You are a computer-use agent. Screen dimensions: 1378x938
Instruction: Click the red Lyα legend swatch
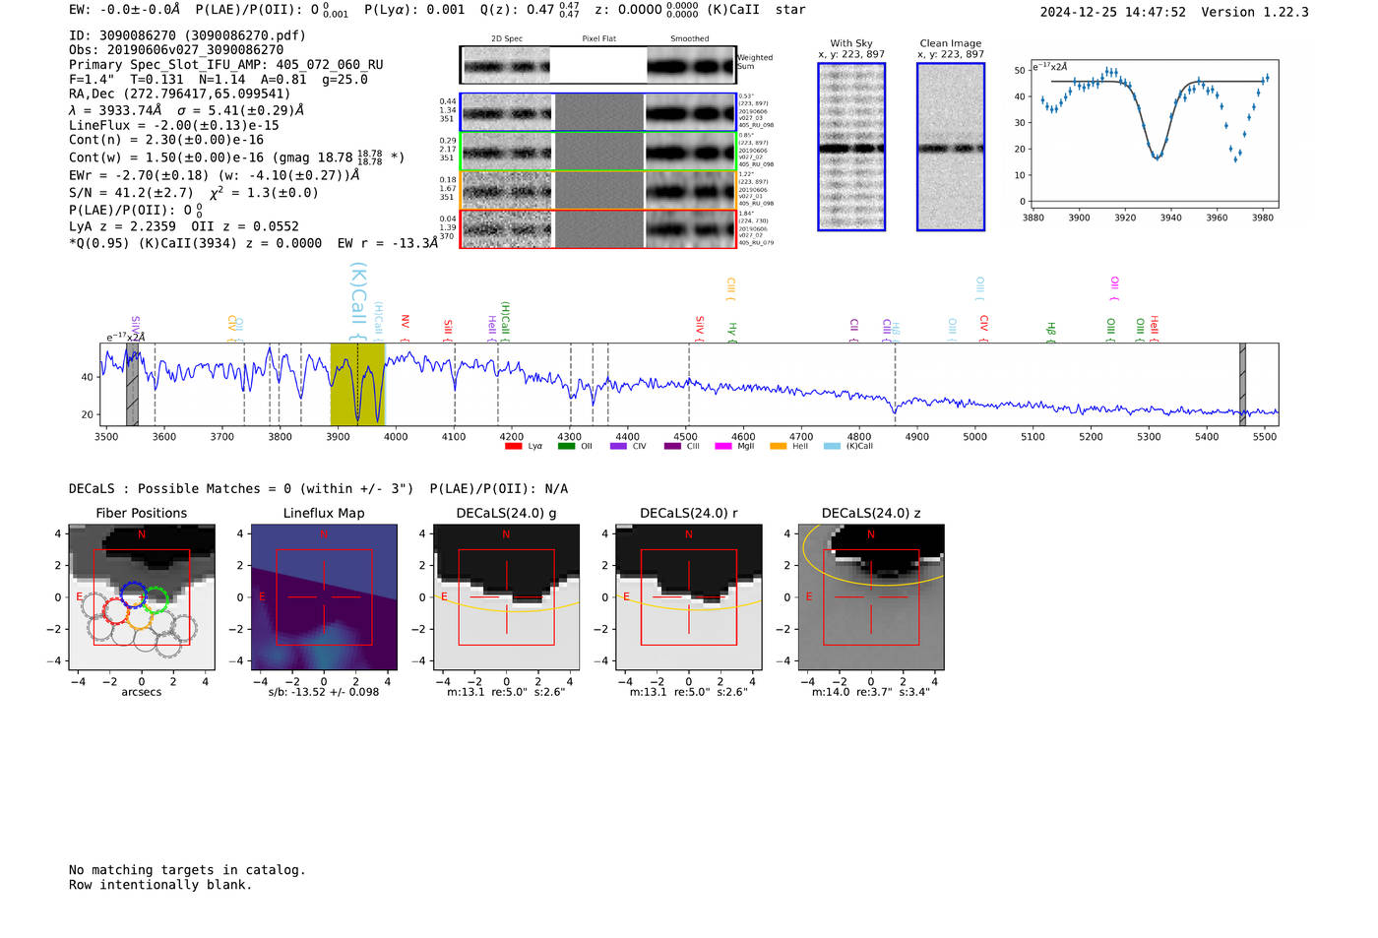click(513, 446)
